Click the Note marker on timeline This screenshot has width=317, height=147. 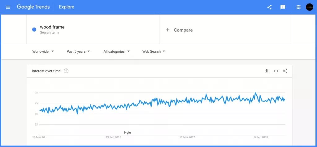[x=128, y=132]
